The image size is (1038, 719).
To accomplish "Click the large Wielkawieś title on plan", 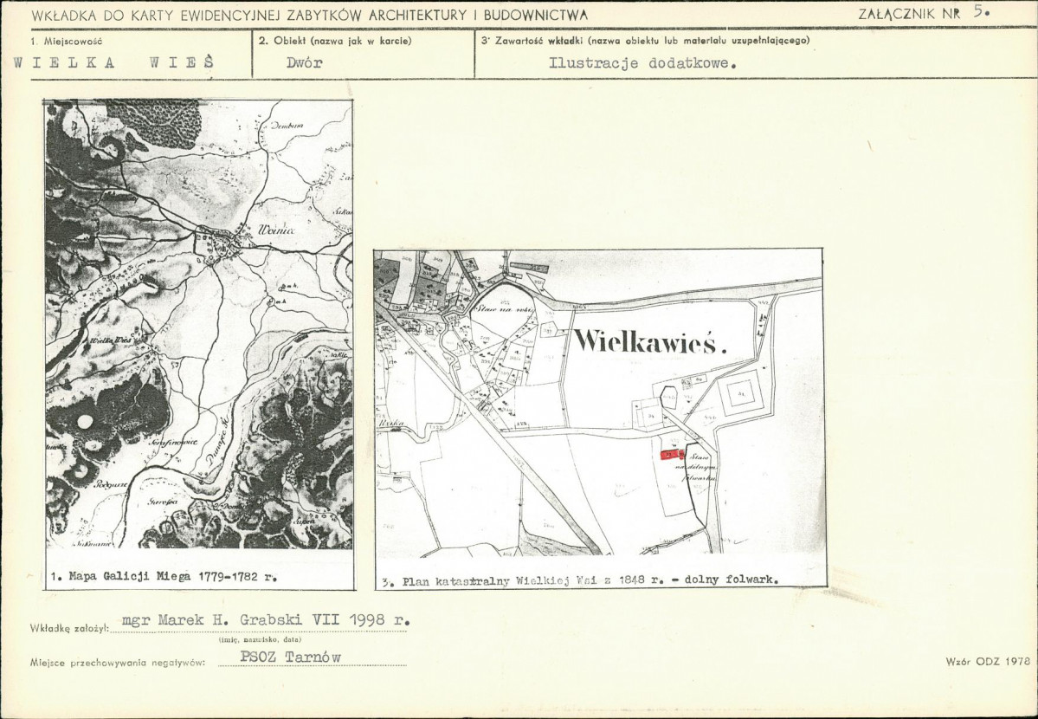I will click(649, 340).
